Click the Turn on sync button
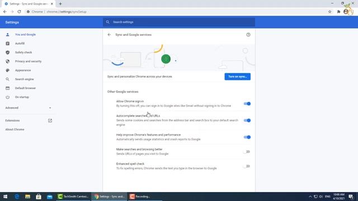The height and width of the screenshot is (201, 358). (x=237, y=76)
